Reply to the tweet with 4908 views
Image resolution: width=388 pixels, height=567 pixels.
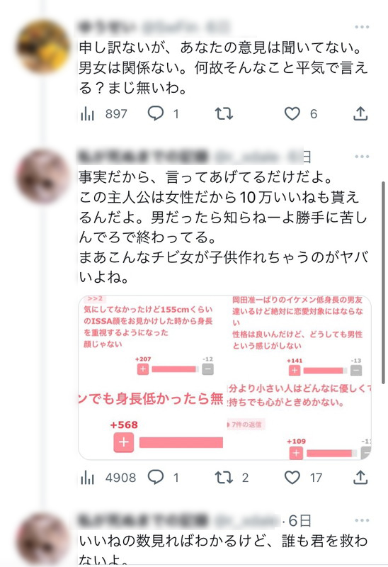click(164, 478)
